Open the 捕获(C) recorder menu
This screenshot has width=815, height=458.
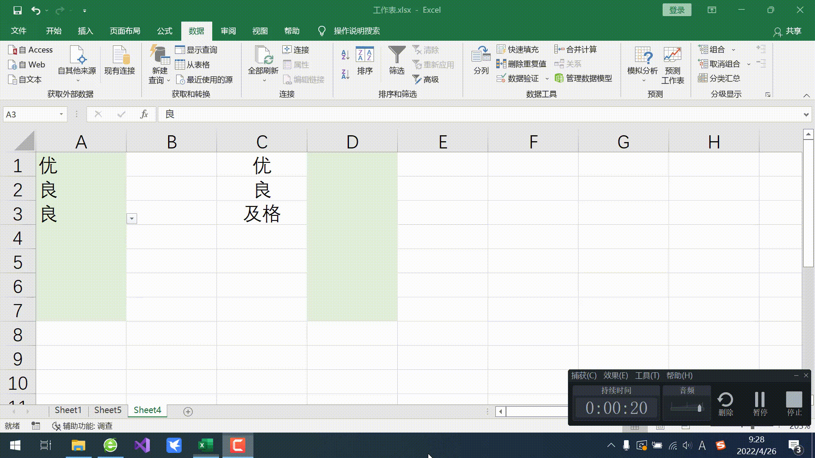pyautogui.click(x=584, y=376)
